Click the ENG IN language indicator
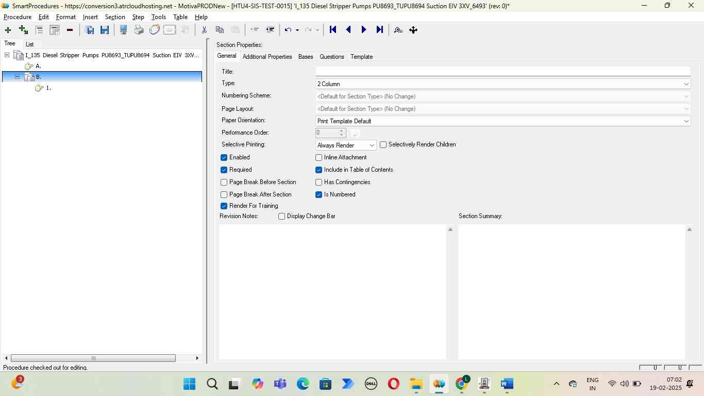704x396 pixels. point(593,384)
